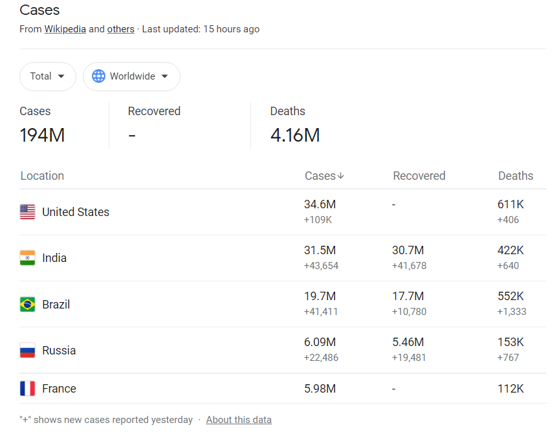Screen dimensions: 557x434
Task: Click Brazil cases value 19.7M
Action: (320, 296)
